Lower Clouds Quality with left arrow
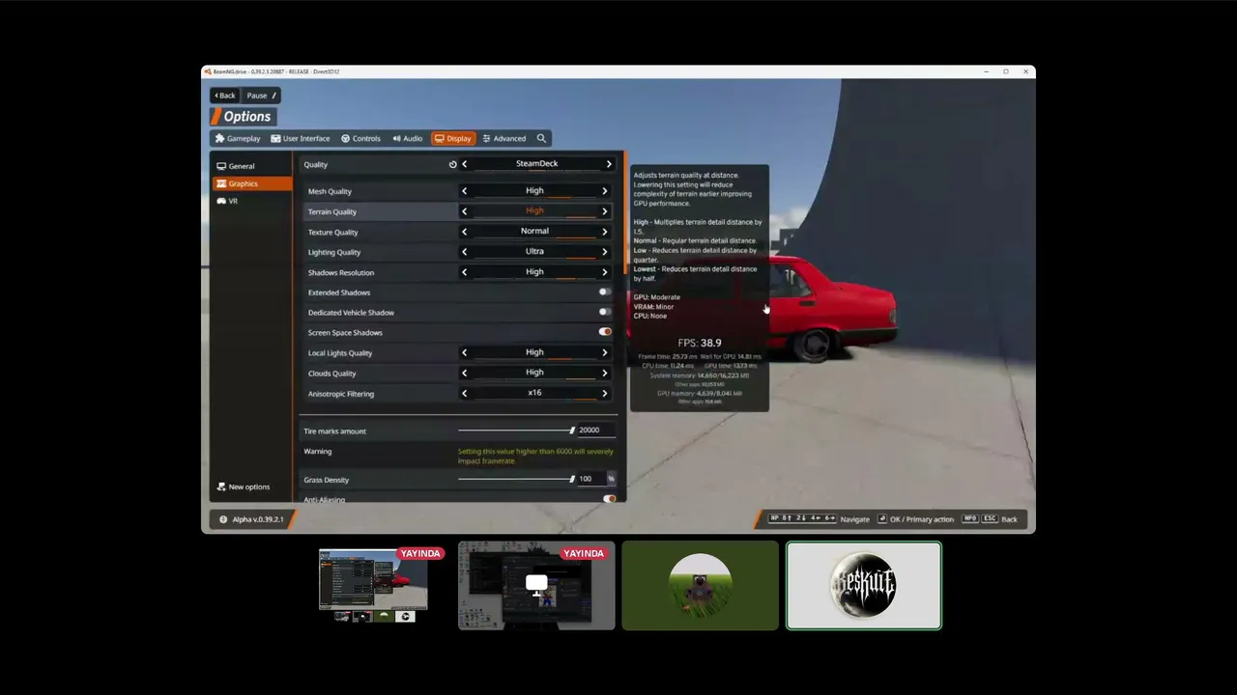 coord(464,373)
